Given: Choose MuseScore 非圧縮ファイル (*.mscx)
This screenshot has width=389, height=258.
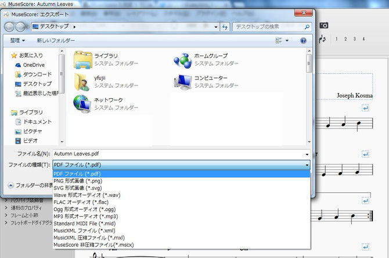Looking at the screenshot, I should (x=182, y=245).
